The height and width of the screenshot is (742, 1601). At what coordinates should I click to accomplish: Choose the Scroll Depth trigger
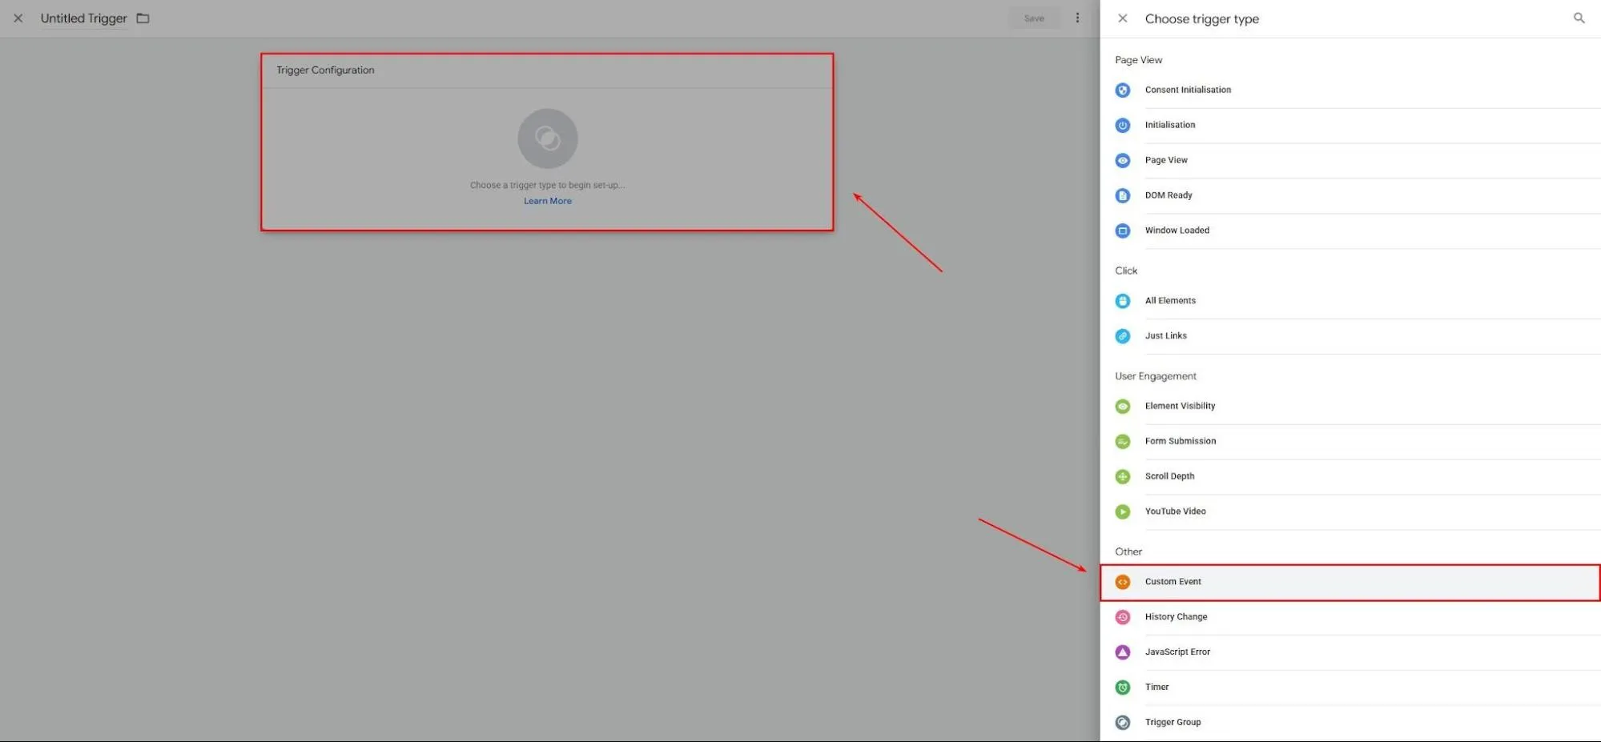(x=1350, y=477)
